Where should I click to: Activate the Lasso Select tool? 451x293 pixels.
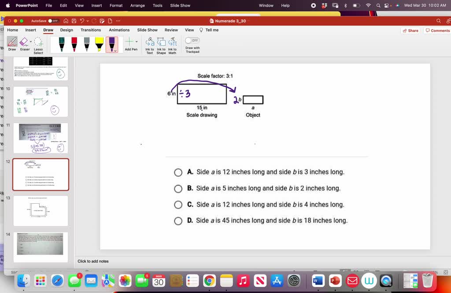pyautogui.click(x=38, y=46)
